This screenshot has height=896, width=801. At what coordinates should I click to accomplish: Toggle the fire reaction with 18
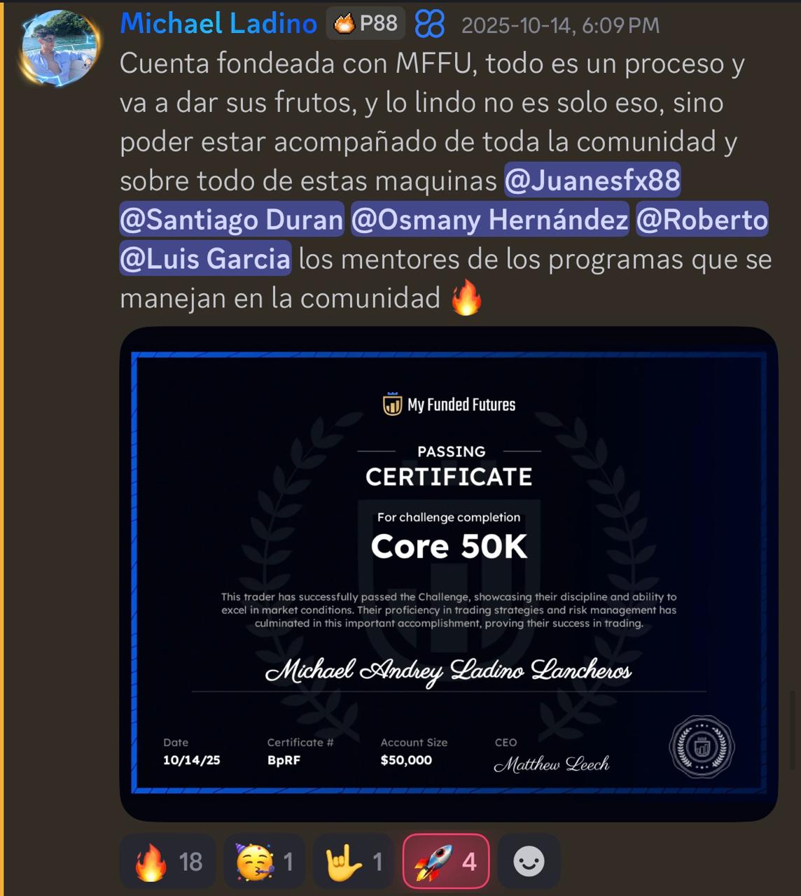(x=167, y=862)
